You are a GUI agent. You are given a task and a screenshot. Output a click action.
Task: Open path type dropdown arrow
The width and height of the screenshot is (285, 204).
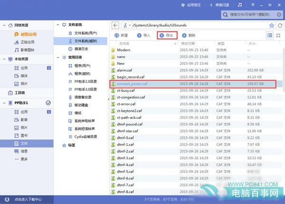130,25
